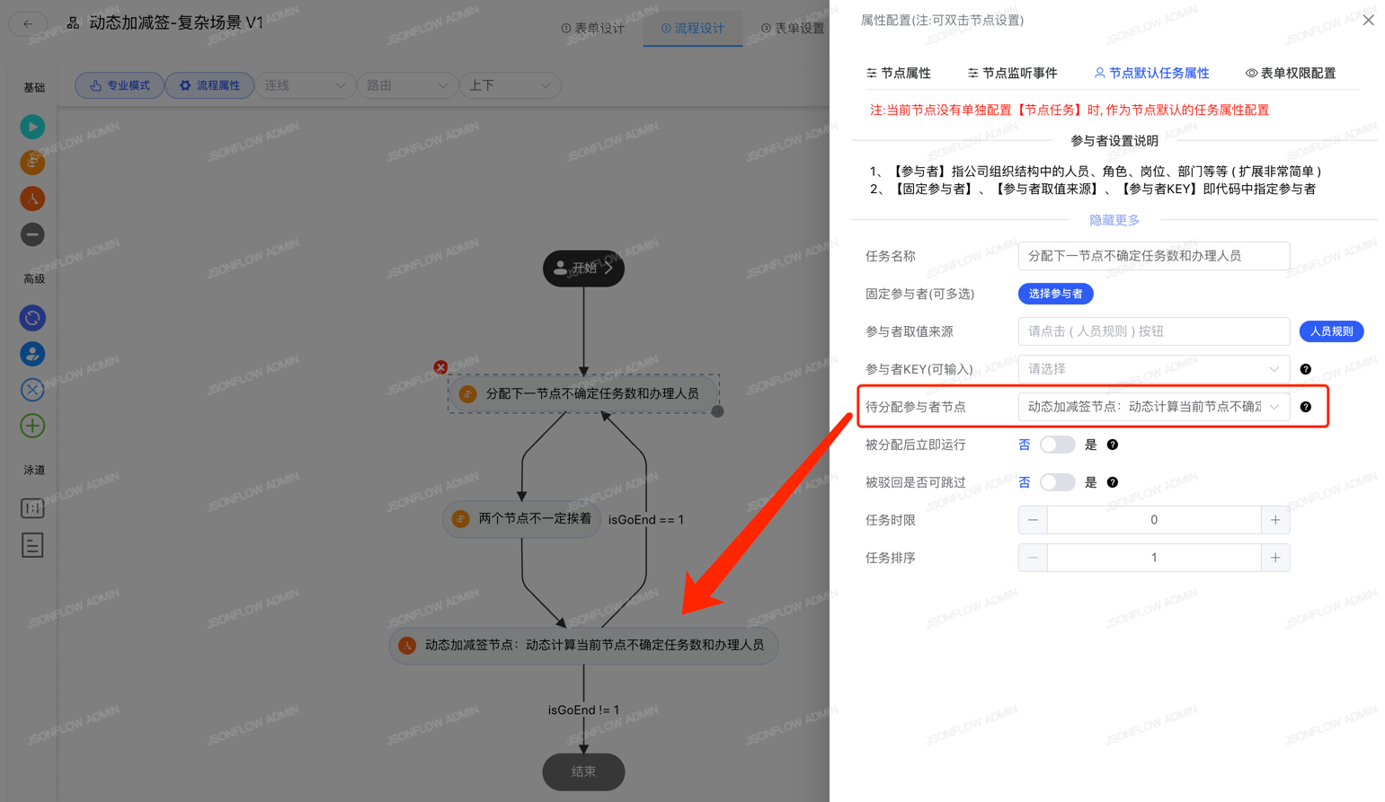Increase 任务时限 with the plus button

(1275, 520)
